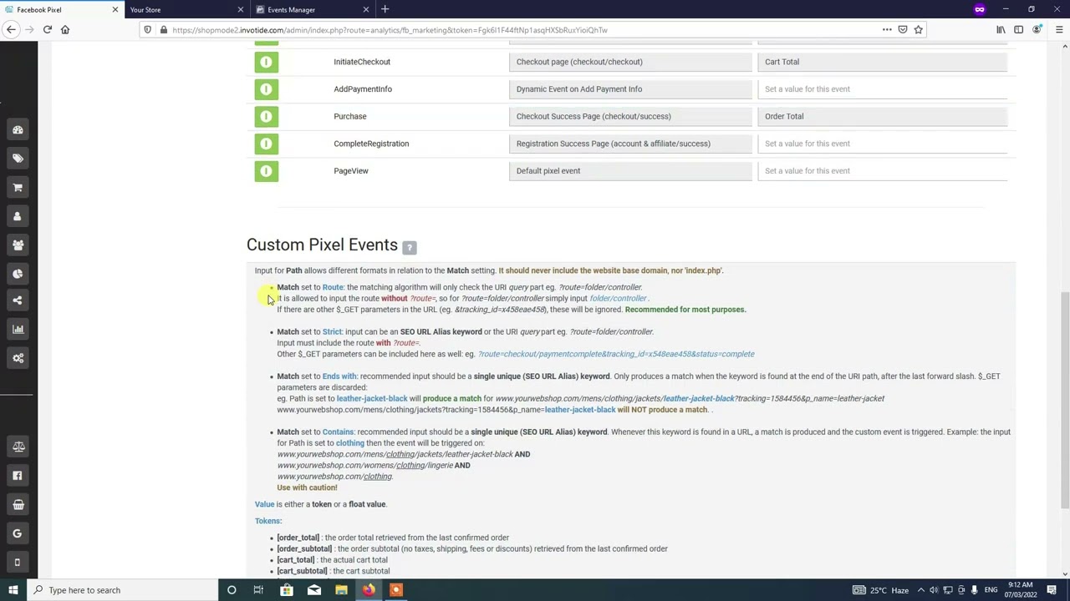Click the PageView value input field
The width and height of the screenshot is (1070, 601).
pos(883,171)
